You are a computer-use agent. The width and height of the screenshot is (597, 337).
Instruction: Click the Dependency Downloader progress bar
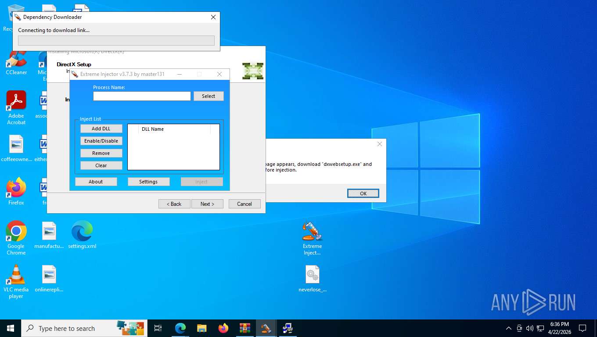click(x=116, y=40)
